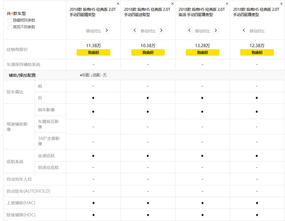Move the 进取型 column left with its arrow

pyautogui.click(x=134, y=30)
